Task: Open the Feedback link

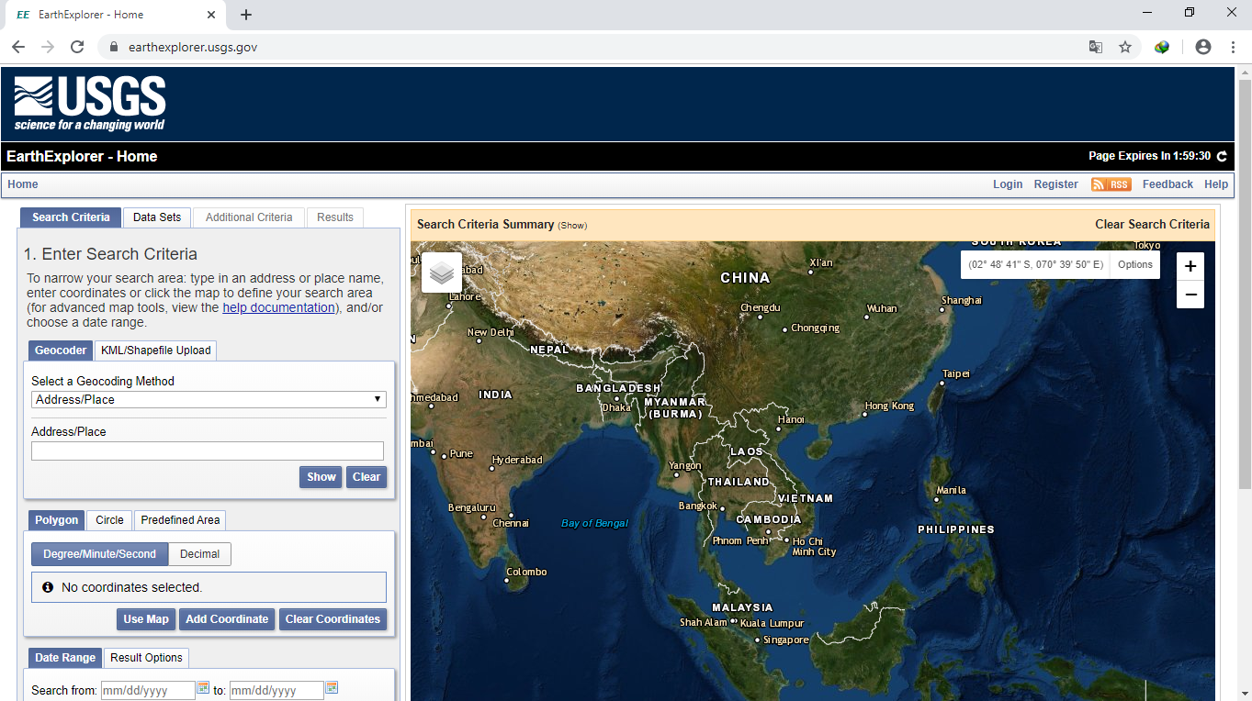Action: (x=1167, y=184)
